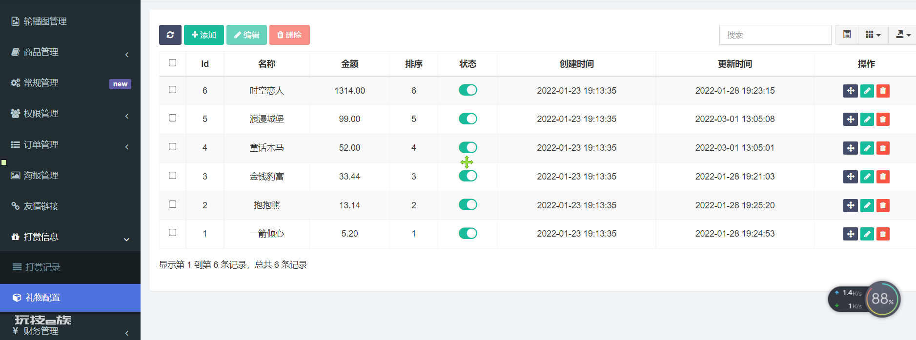
Task: Sort by the 更新时间 column header
Action: (735, 64)
